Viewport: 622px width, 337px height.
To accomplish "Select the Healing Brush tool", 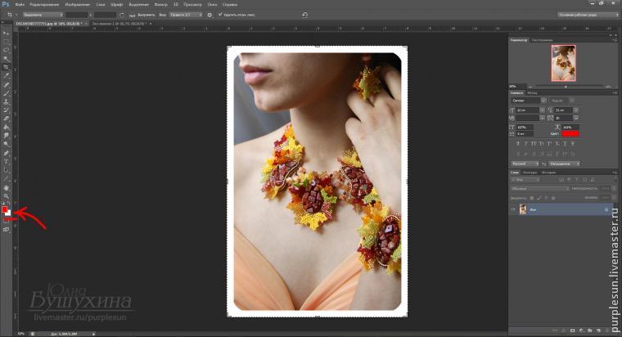I will point(6,84).
